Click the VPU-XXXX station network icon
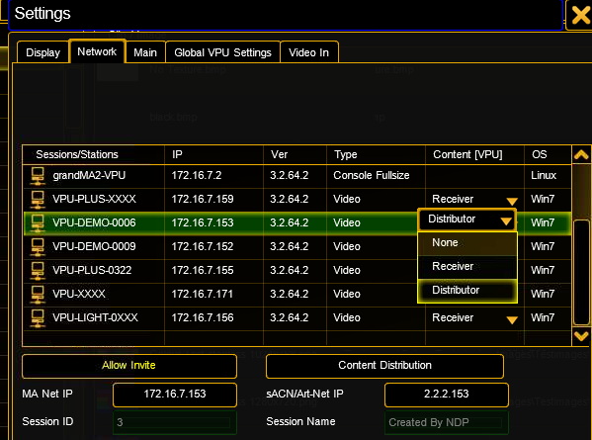Image resolution: width=592 pixels, height=440 pixels. point(38,295)
